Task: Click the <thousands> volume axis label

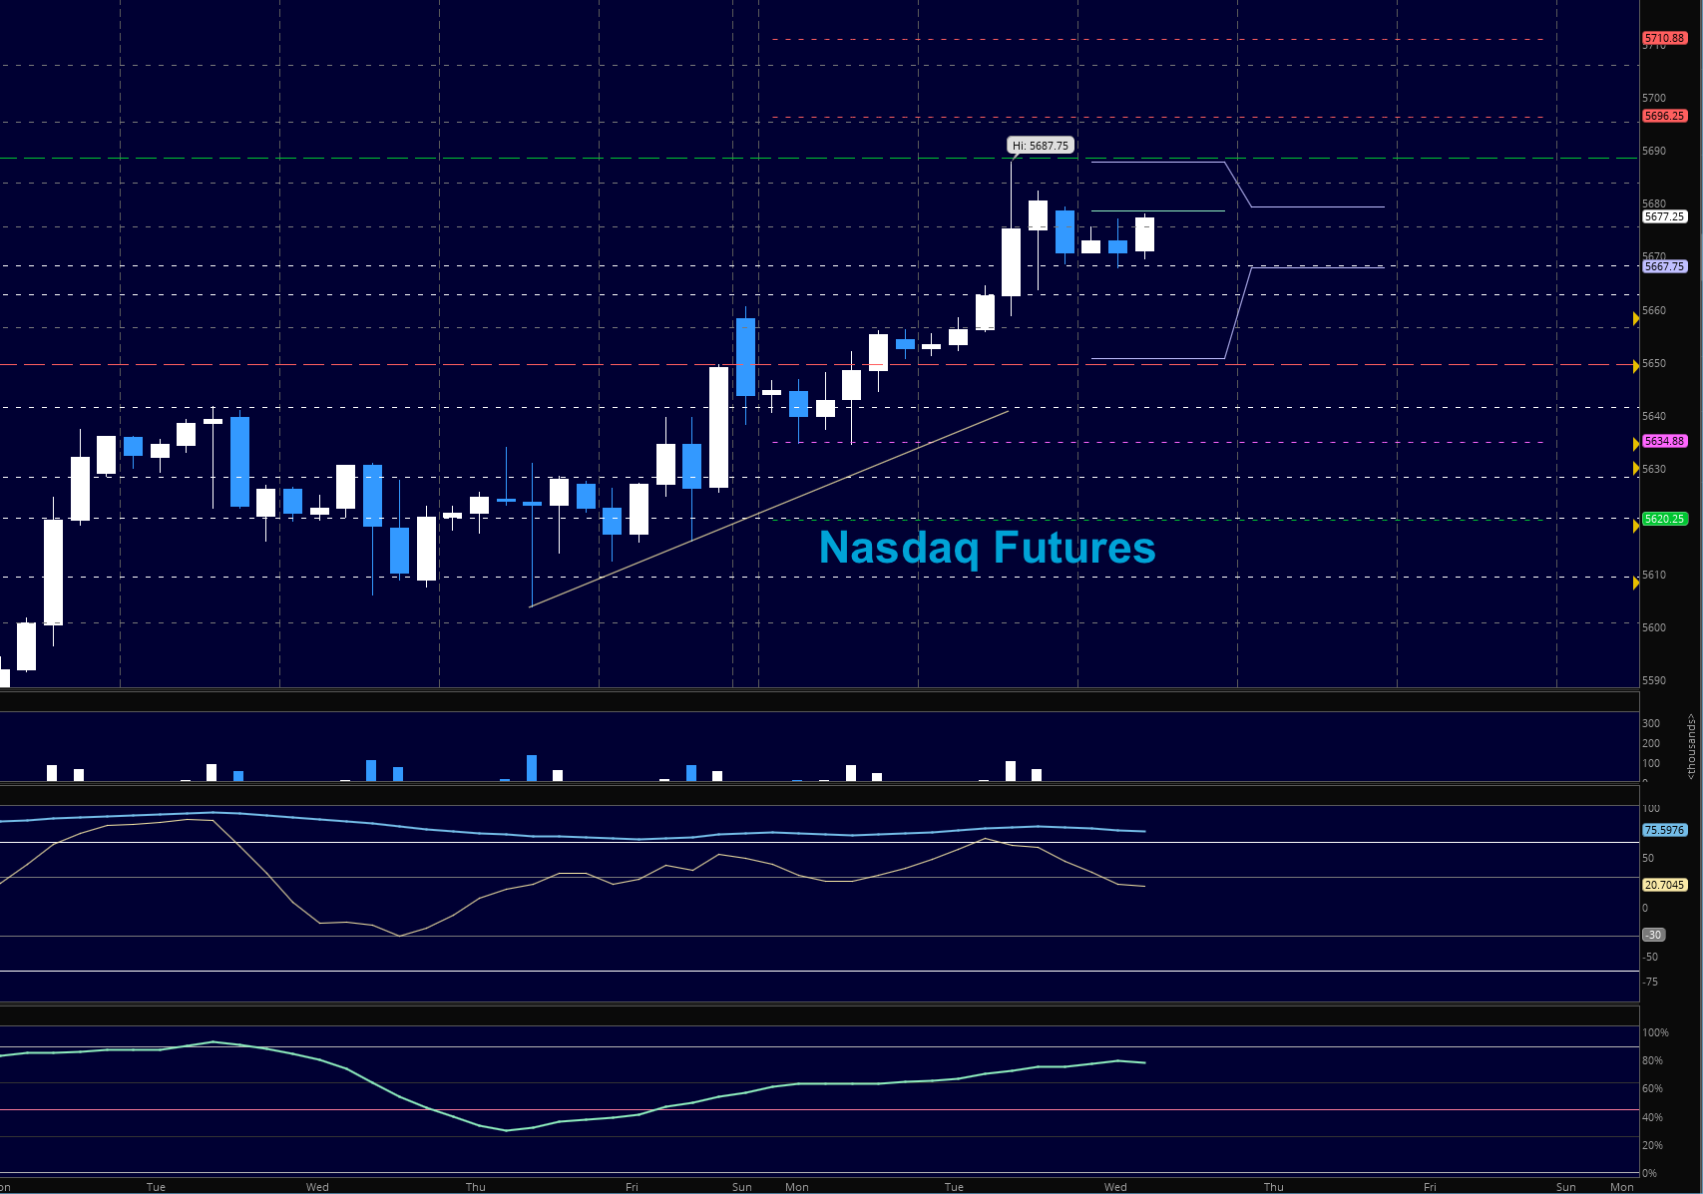Action: tap(1691, 746)
